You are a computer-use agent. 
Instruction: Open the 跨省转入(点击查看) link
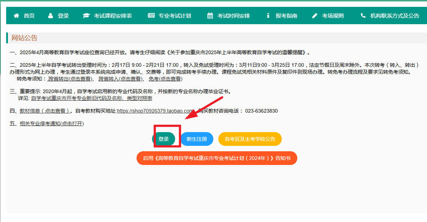(x=121, y=79)
